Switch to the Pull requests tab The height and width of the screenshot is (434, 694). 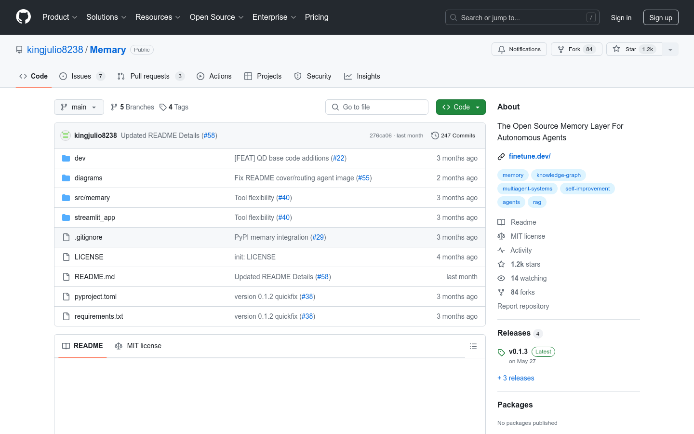(150, 76)
